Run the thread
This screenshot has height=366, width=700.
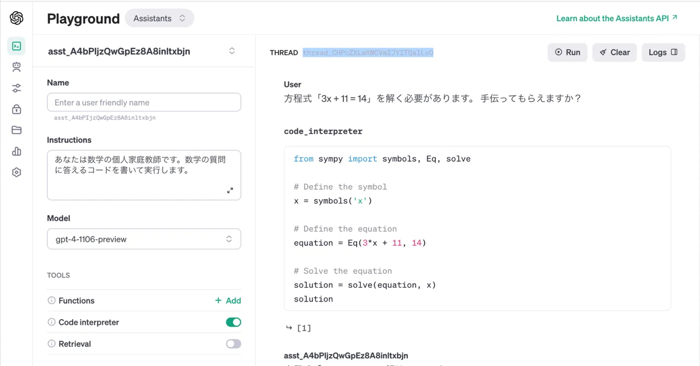click(x=568, y=52)
